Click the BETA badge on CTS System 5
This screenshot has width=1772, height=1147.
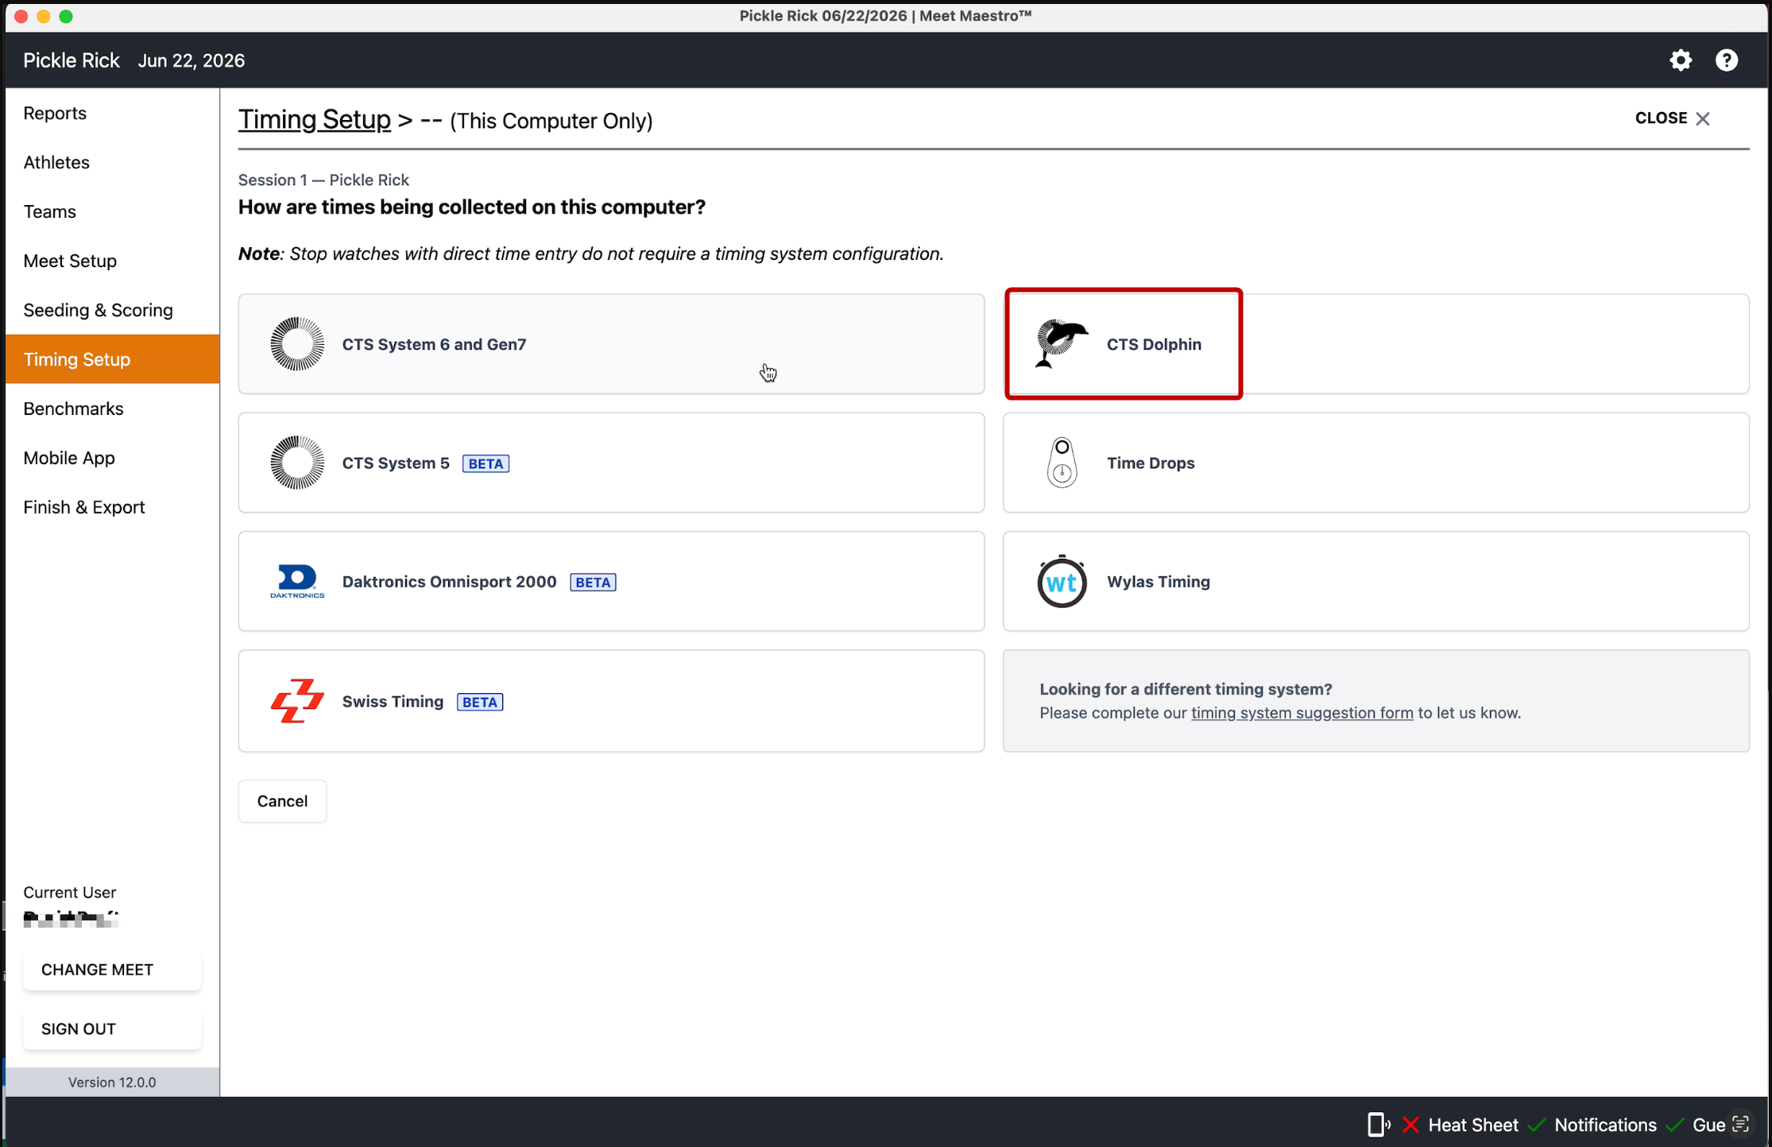[x=486, y=463]
